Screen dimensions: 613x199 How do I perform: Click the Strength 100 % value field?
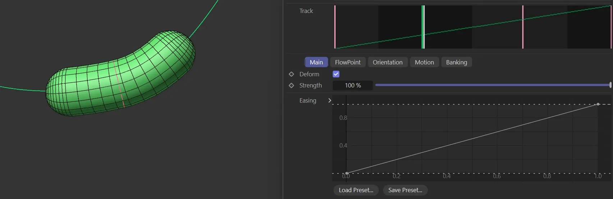(353, 86)
